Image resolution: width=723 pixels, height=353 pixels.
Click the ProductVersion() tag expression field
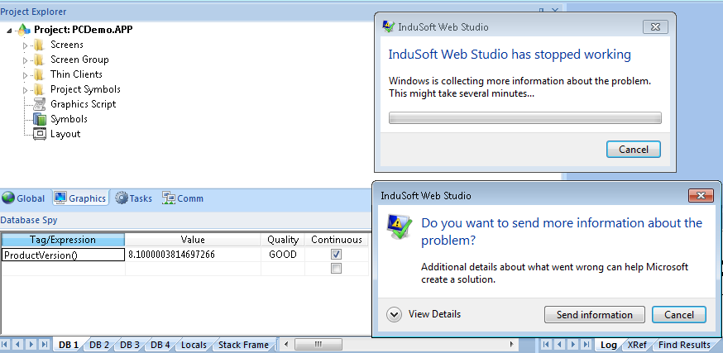(x=62, y=255)
